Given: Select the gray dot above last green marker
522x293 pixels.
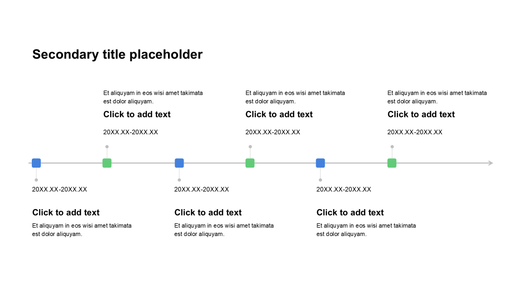Looking at the screenshot, I should click(392, 146).
